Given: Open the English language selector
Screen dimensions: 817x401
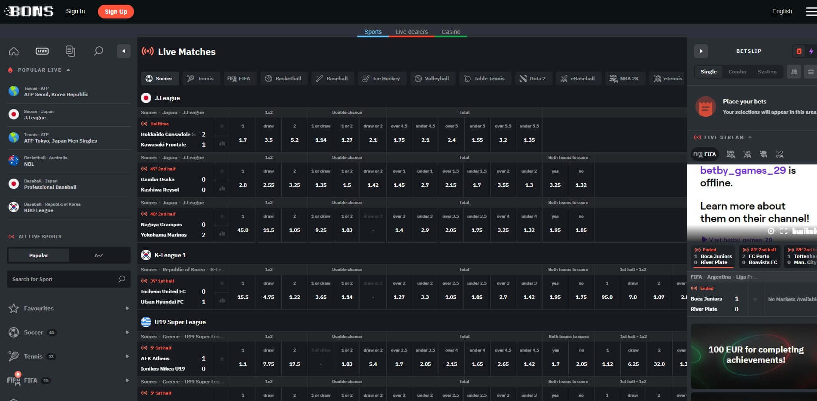Looking at the screenshot, I should [x=782, y=11].
